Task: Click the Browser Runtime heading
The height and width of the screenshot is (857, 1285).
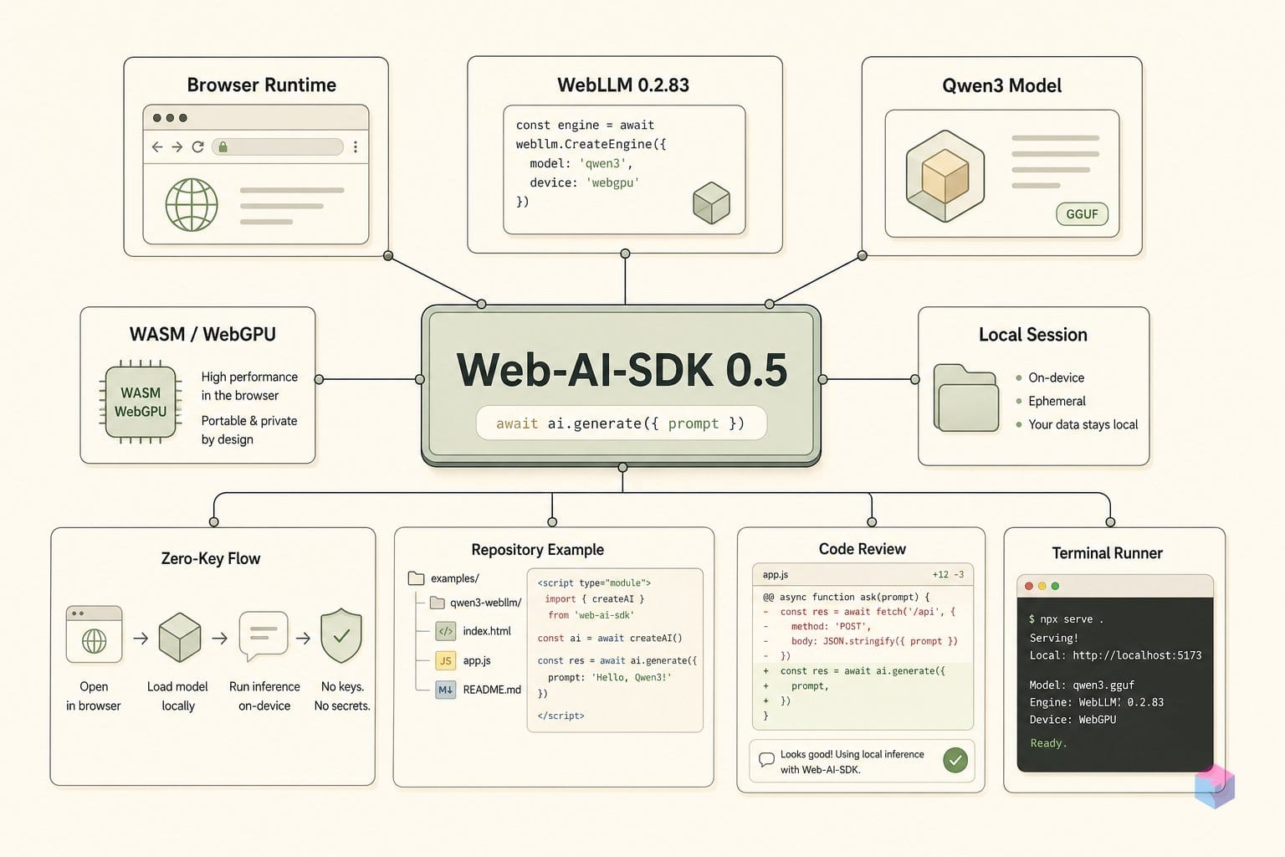Action: (261, 85)
